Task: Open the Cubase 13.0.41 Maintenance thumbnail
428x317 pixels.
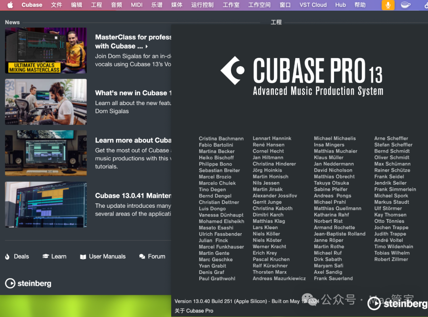Action: point(46,205)
